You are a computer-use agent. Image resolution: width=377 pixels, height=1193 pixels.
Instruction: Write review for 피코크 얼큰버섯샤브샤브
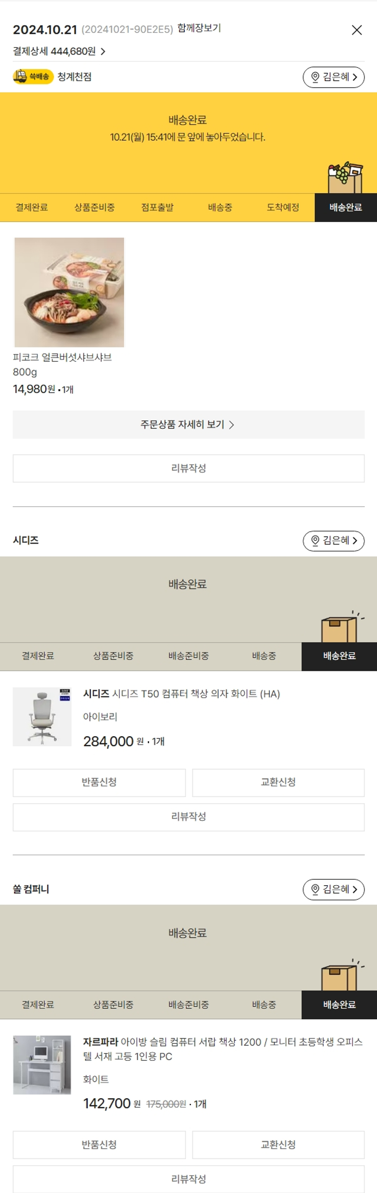(188, 468)
